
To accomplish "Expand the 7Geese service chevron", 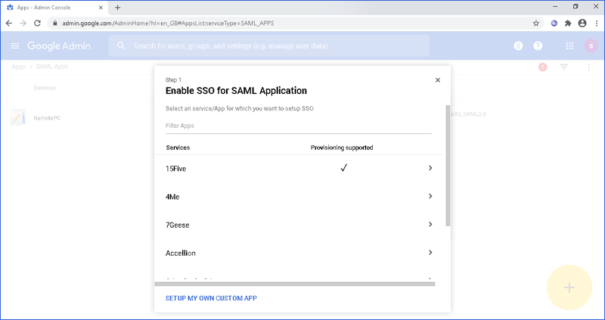I will (430, 224).
